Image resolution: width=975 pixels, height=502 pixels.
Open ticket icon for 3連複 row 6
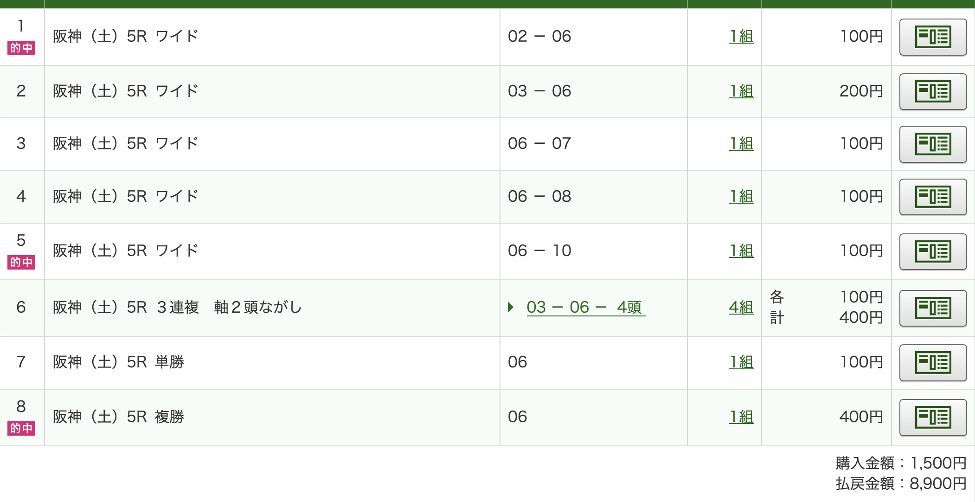click(933, 308)
